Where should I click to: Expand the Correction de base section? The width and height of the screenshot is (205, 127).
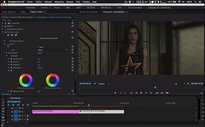tap(4, 41)
